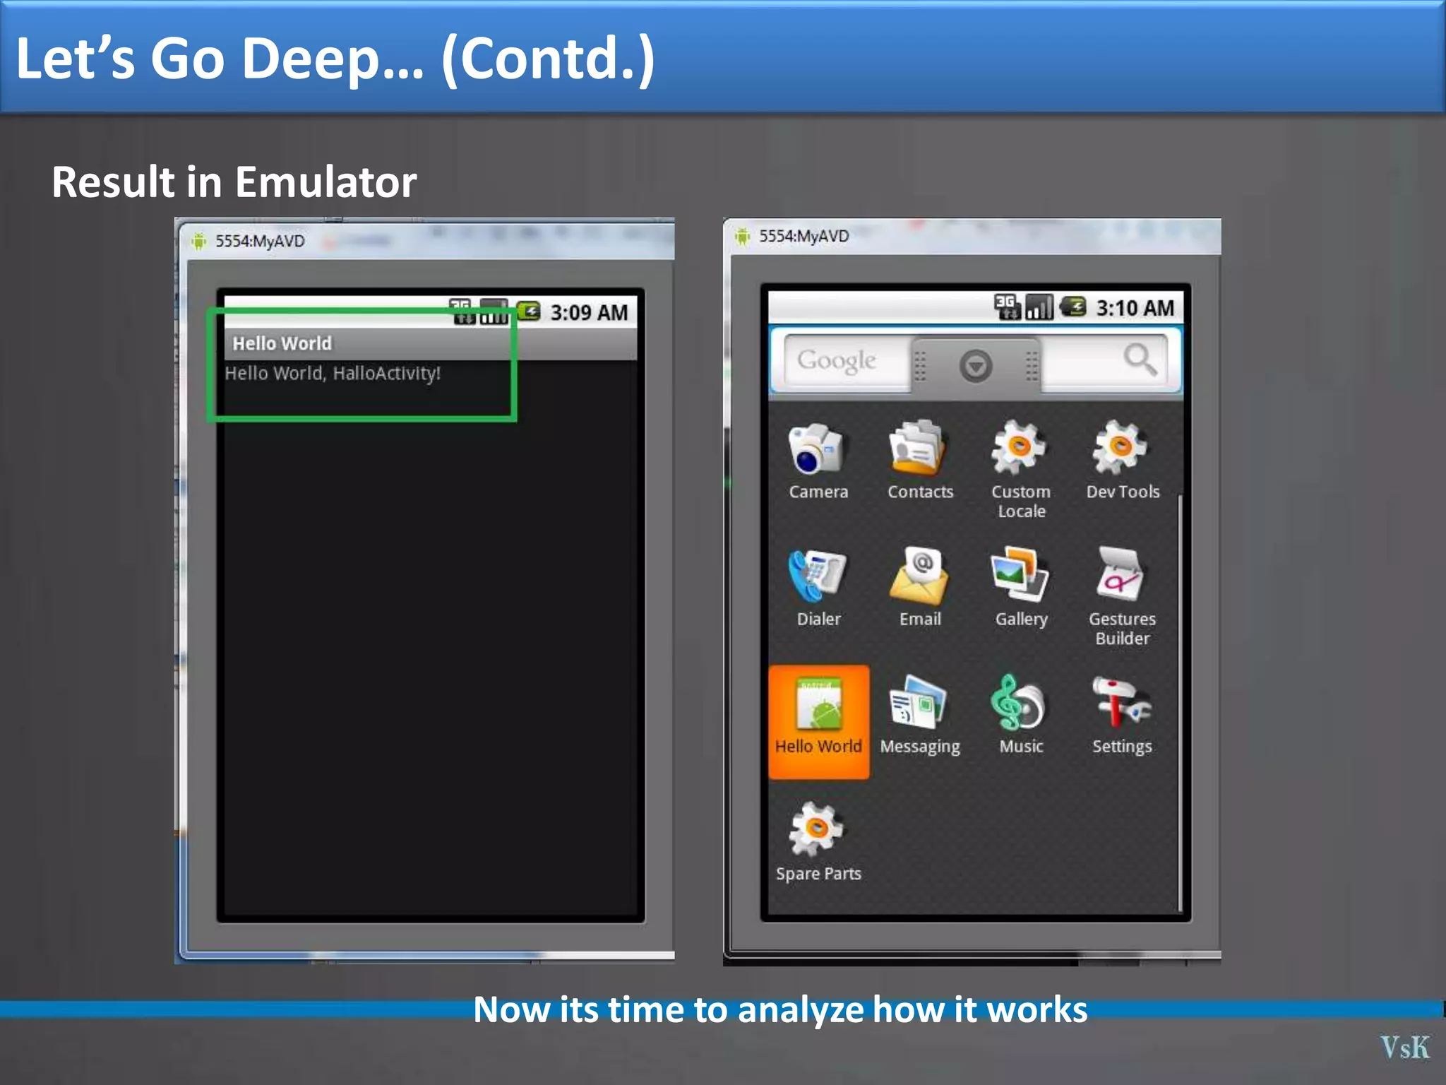This screenshot has width=1446, height=1085.
Task: Tap the signal strength icon in right emulator
Action: pyautogui.click(x=1039, y=307)
